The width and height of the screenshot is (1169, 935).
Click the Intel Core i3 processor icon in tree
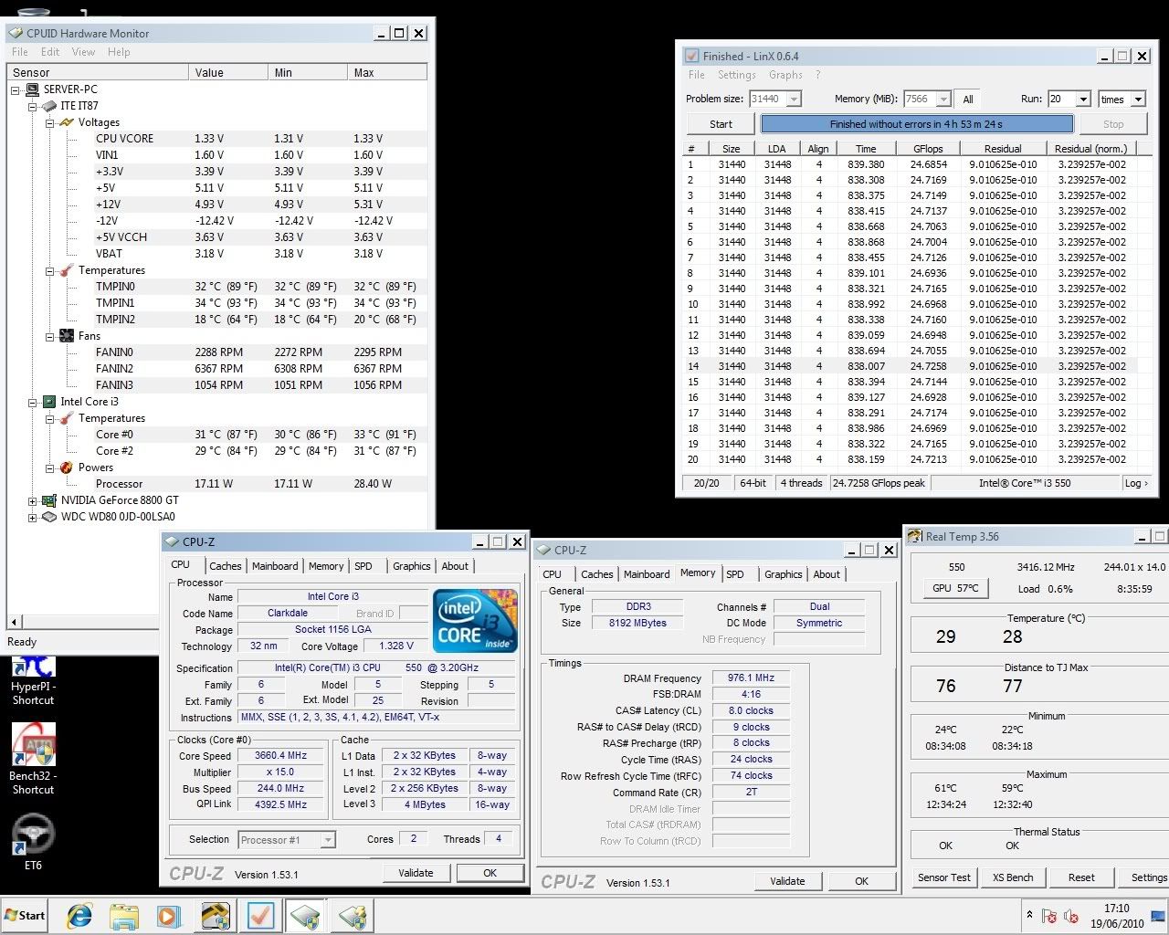point(49,402)
